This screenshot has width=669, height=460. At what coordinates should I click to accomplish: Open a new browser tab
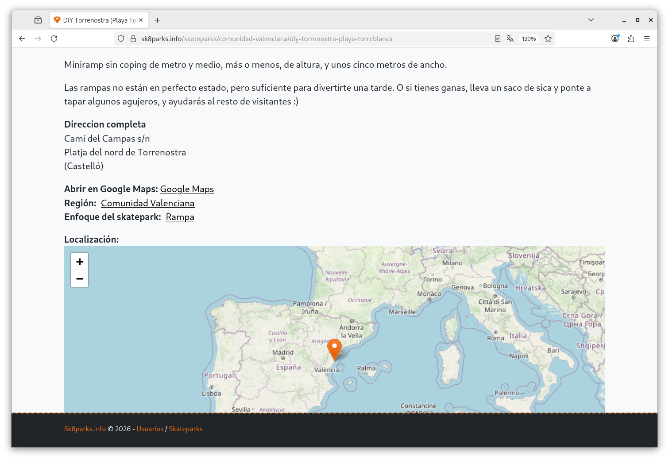click(x=158, y=20)
